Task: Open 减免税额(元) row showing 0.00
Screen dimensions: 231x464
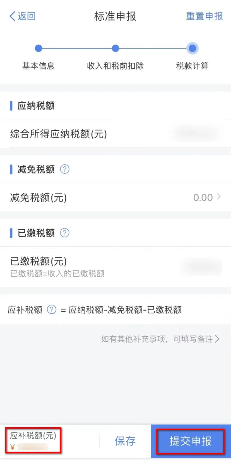Action: [x=116, y=197]
